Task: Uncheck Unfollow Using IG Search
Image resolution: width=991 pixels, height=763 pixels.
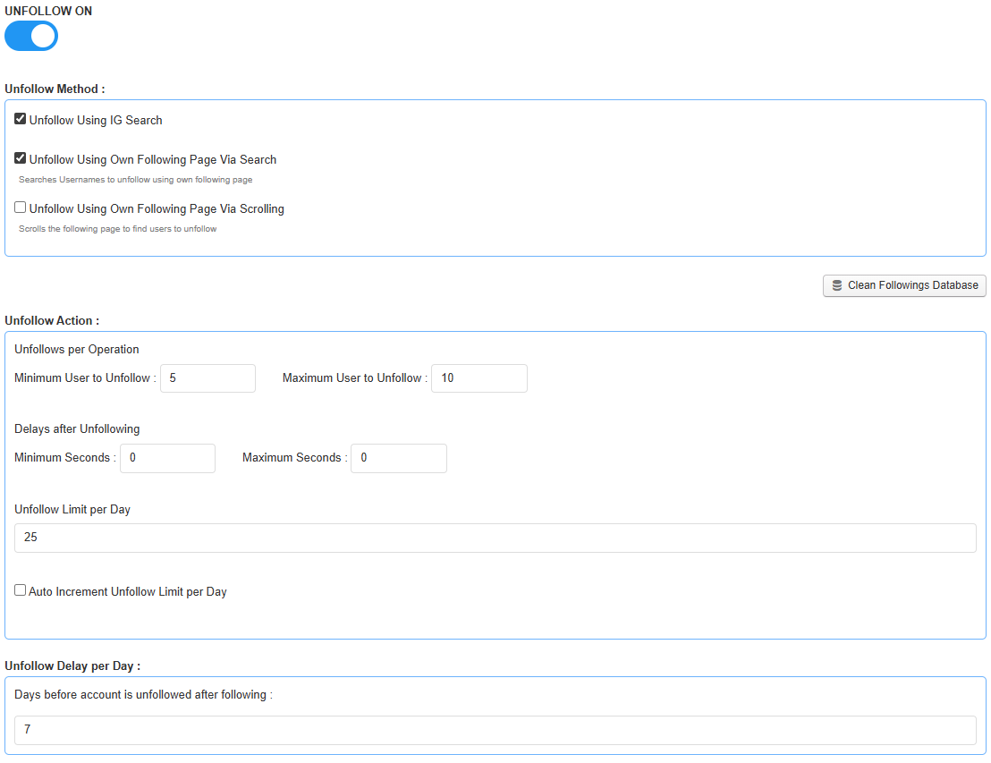Action: [x=21, y=119]
